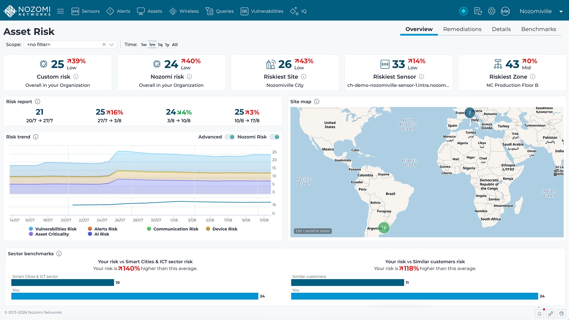This screenshot has width=569, height=320.
Task: Select the 1m time range
Action: pos(152,44)
